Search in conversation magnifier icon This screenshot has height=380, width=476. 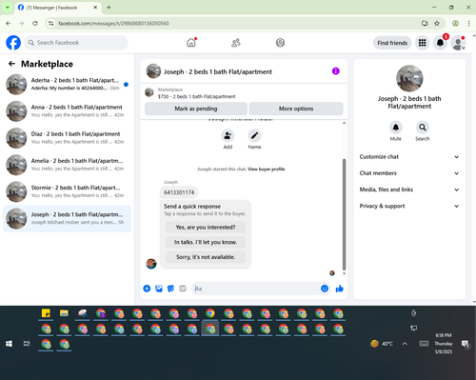pyautogui.click(x=423, y=128)
